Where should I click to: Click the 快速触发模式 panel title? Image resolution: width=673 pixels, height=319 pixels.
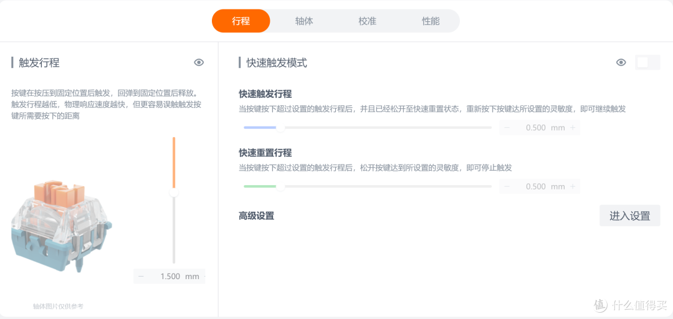pos(277,63)
